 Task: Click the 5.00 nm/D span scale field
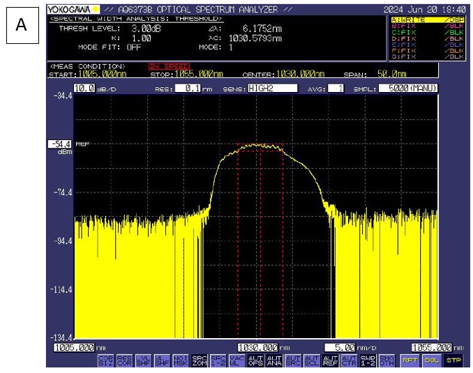click(340, 348)
